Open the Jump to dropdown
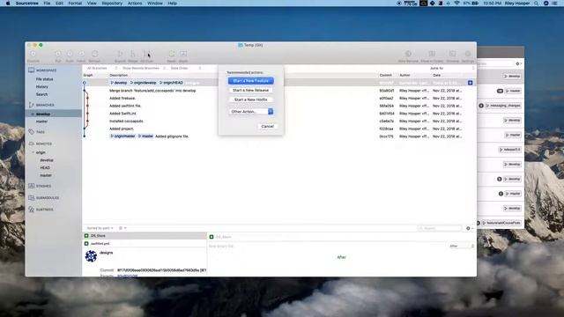Screen dimensions: 564x317 pos(452,68)
